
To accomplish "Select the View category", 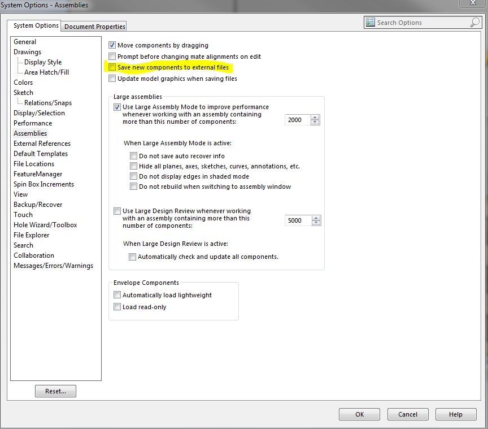I will point(20,194).
